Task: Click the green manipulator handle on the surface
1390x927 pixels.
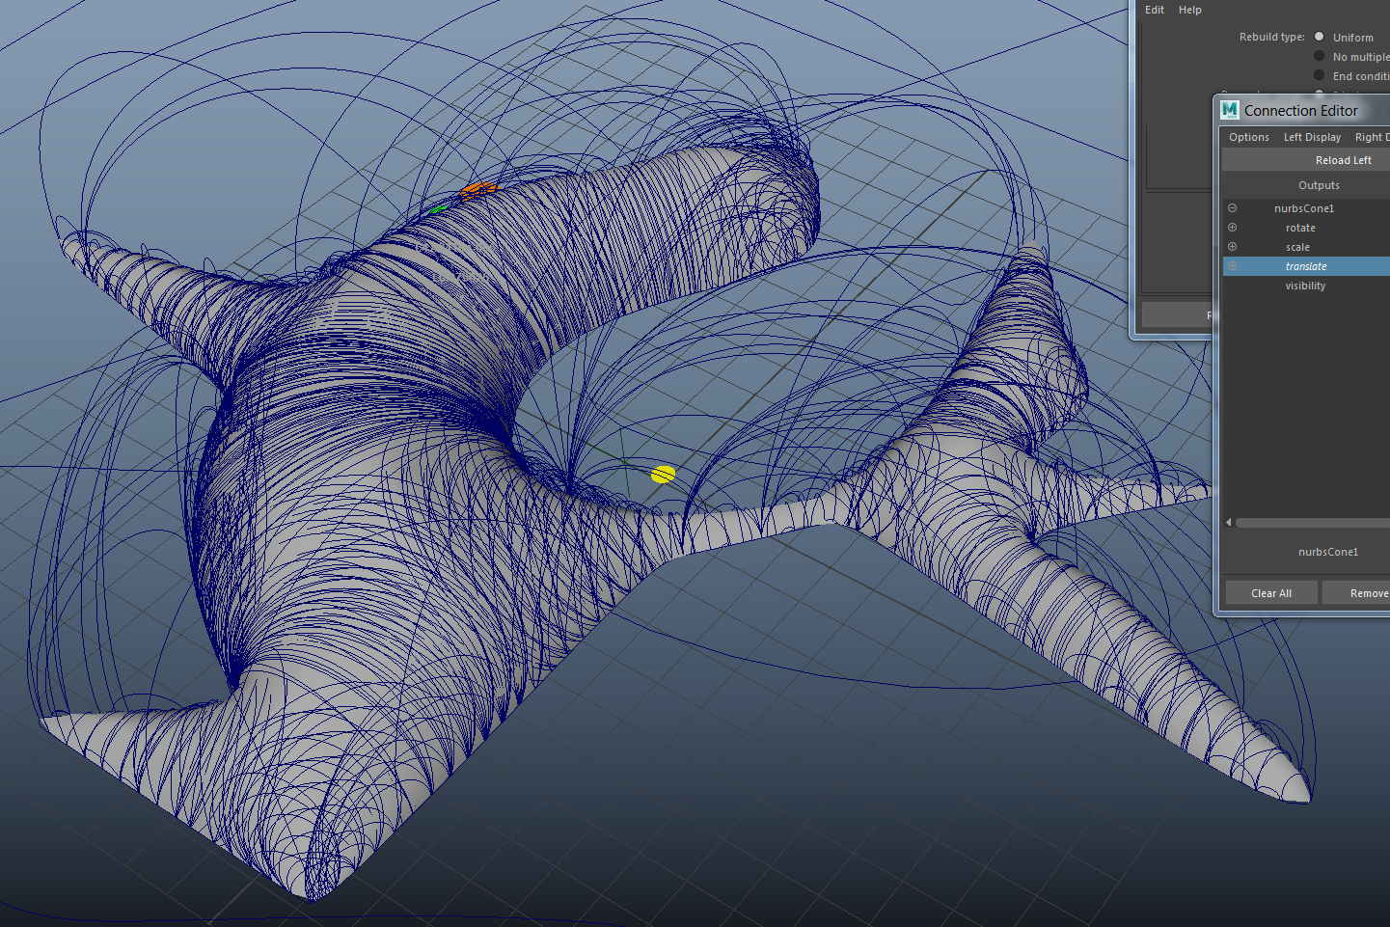Action: (x=438, y=208)
